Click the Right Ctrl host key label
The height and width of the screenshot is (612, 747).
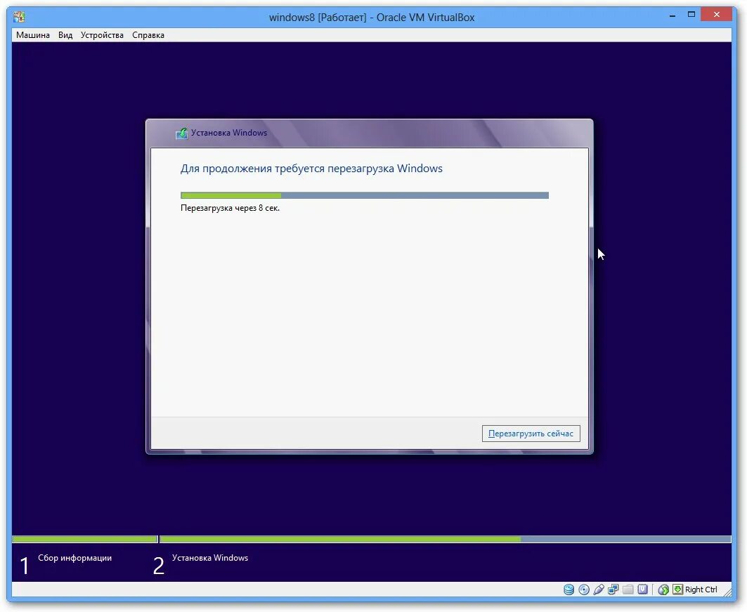pos(701,590)
